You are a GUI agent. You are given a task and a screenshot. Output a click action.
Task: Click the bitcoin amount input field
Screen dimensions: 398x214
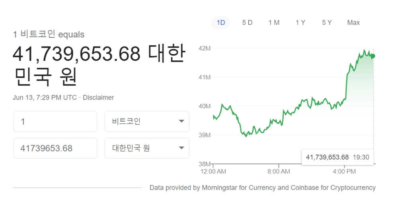(55, 121)
